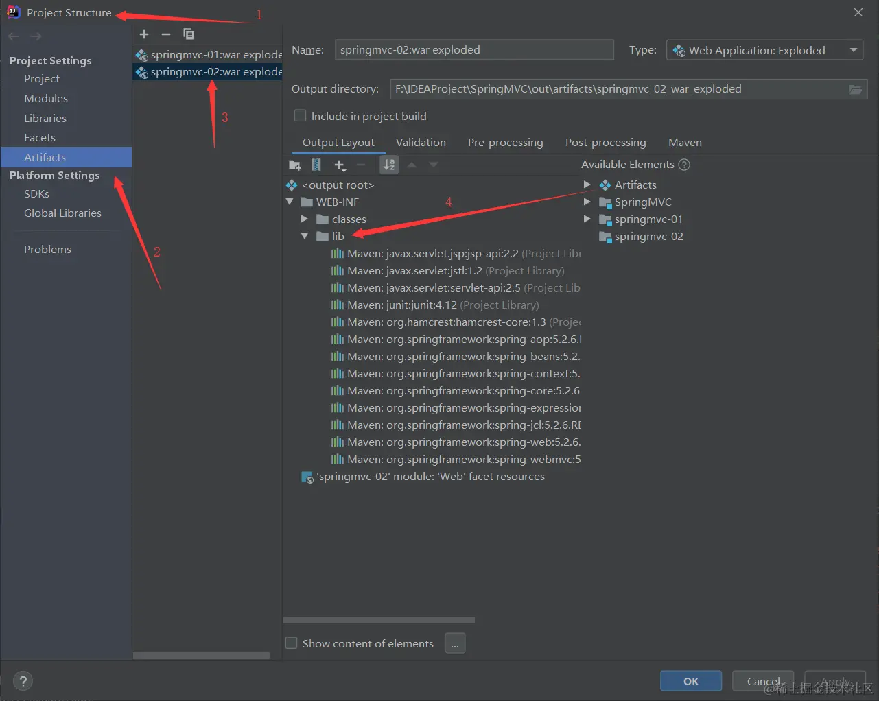Click the Artifacts icon in Available Elements
The width and height of the screenshot is (879, 701).
click(x=605, y=185)
